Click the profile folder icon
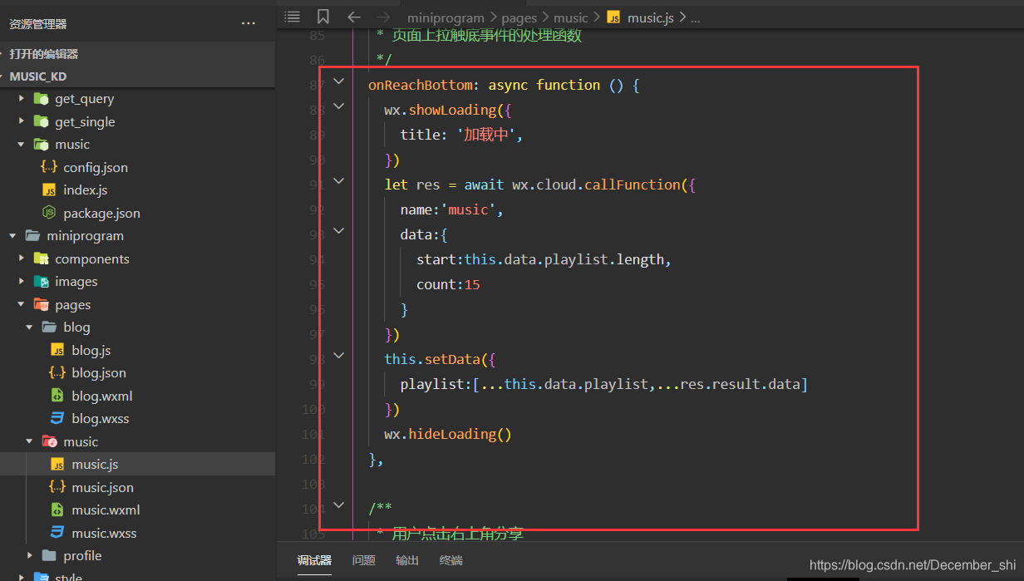Image resolution: width=1024 pixels, height=581 pixels. click(49, 555)
